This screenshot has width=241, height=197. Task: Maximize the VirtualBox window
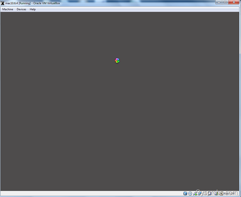tap(225, 2)
